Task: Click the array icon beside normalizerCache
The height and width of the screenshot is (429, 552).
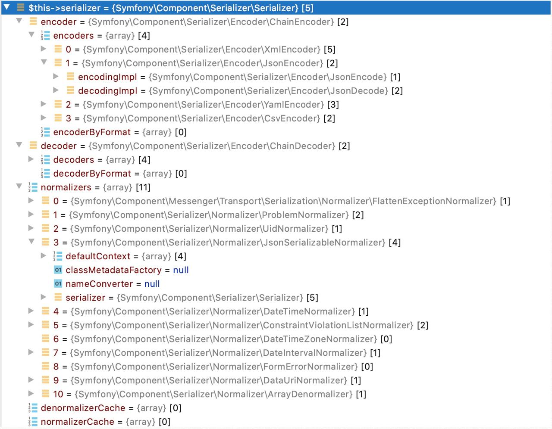Action: click(x=33, y=421)
